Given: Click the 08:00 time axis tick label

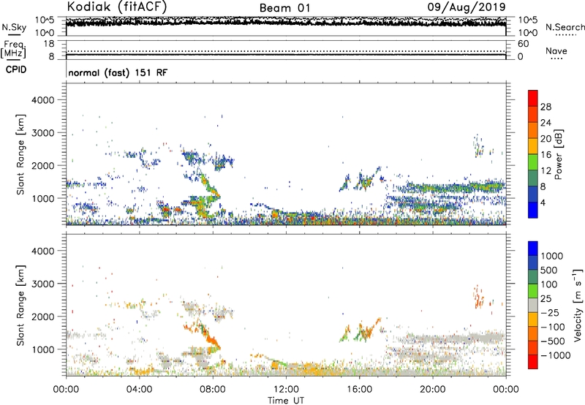Looking at the screenshot, I should point(212,390).
